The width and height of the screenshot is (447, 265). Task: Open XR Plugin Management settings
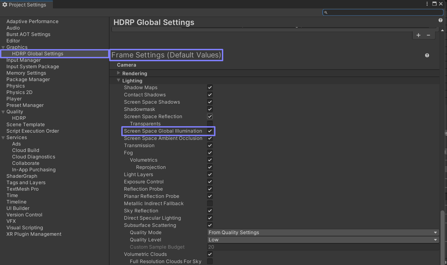pos(34,234)
